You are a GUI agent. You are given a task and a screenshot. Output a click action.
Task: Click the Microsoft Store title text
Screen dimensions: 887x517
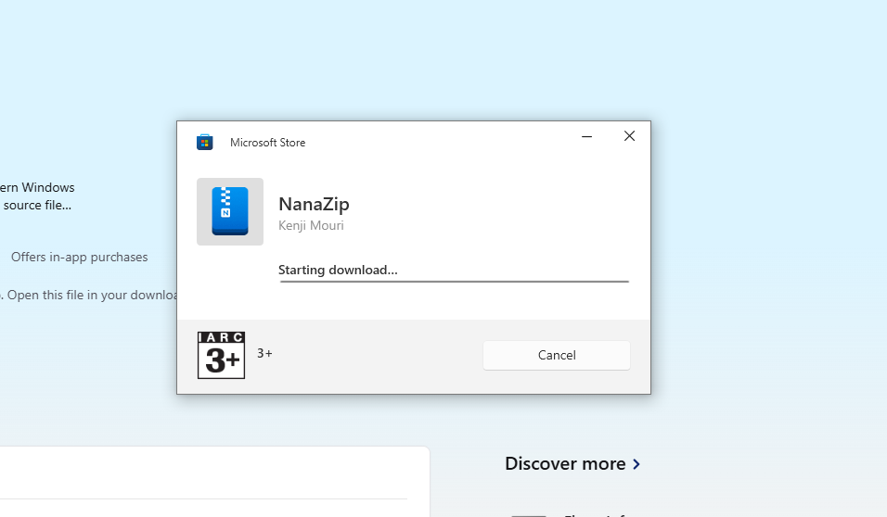(267, 143)
